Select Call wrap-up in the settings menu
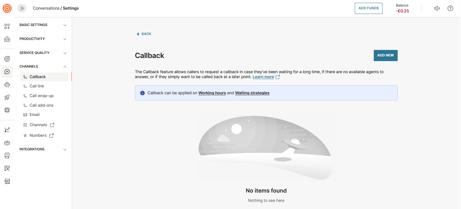 point(42,96)
